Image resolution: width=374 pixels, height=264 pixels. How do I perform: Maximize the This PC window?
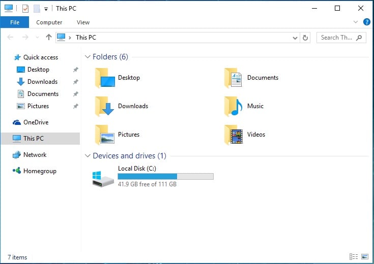(x=337, y=8)
